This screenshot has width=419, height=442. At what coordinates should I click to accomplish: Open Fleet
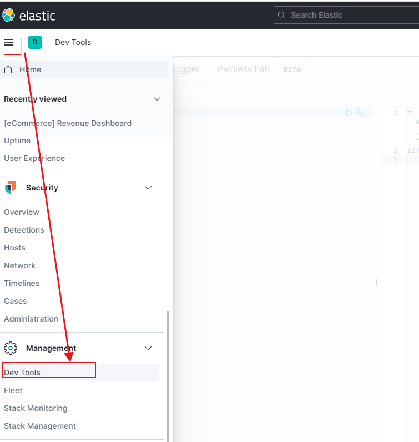point(13,390)
